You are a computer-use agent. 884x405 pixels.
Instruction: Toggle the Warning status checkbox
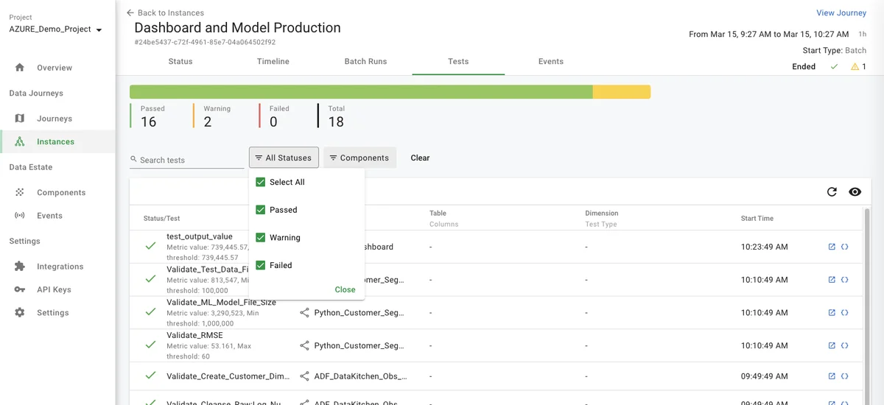point(260,238)
